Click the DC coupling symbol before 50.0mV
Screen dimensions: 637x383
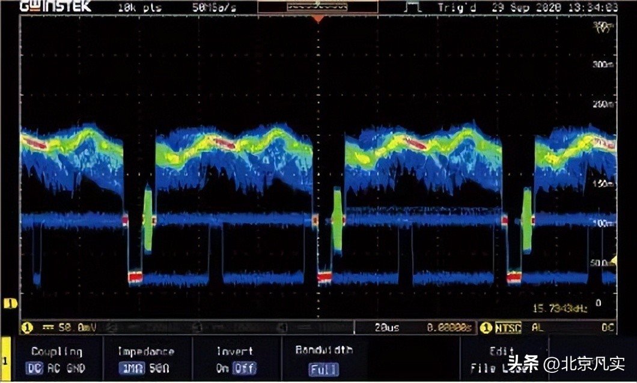click(x=47, y=327)
